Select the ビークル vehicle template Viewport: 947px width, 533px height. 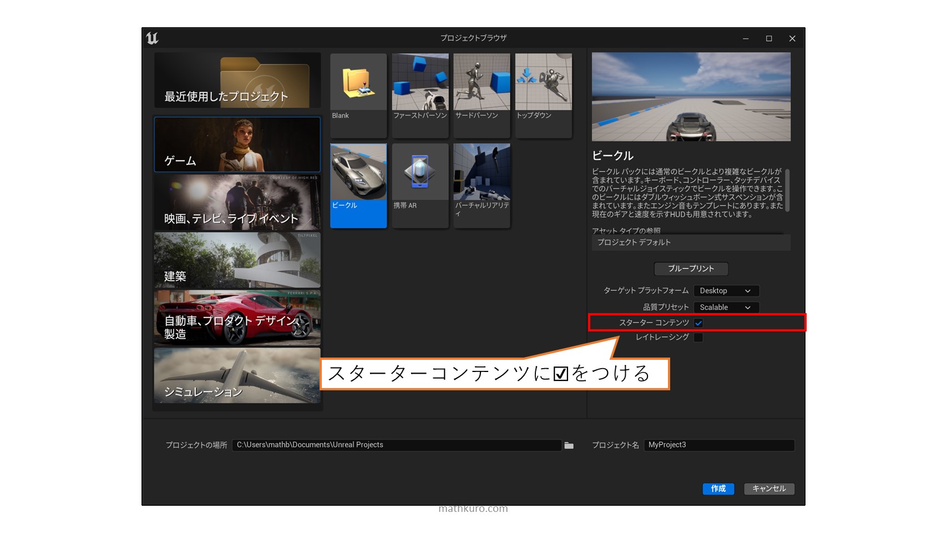(358, 173)
